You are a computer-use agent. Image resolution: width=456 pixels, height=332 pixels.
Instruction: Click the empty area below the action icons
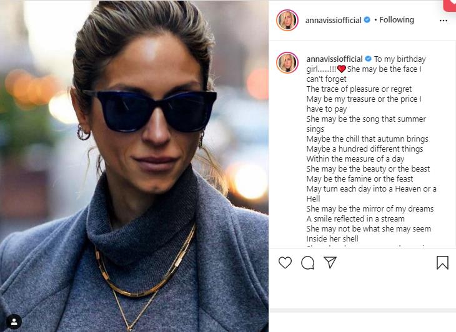coord(362,290)
